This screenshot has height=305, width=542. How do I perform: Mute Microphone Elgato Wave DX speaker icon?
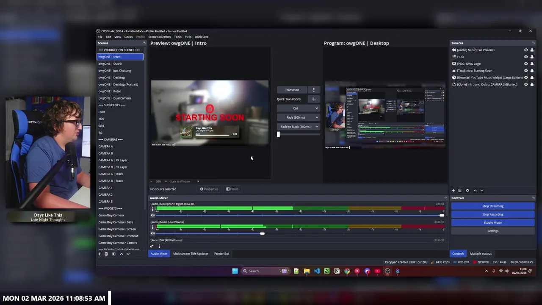(152, 216)
